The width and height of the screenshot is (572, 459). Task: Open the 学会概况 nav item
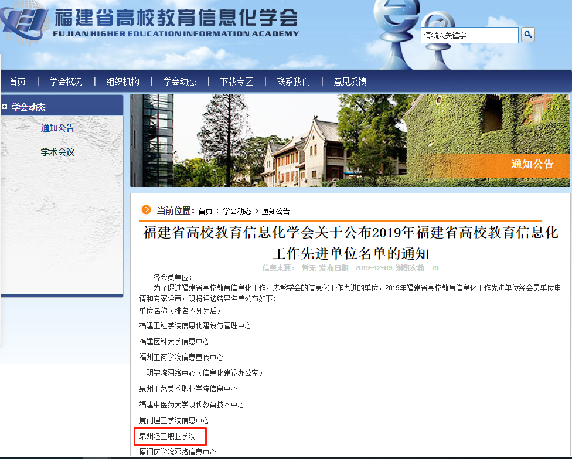pos(66,81)
